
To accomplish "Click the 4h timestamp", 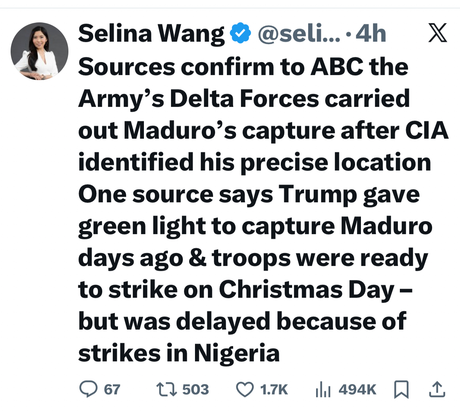I will (x=370, y=34).
